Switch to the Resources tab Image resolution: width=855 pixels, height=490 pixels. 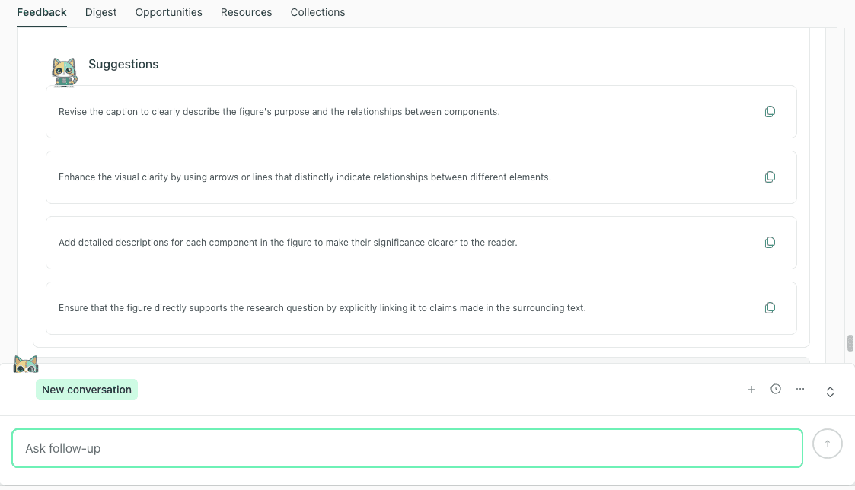point(246,12)
